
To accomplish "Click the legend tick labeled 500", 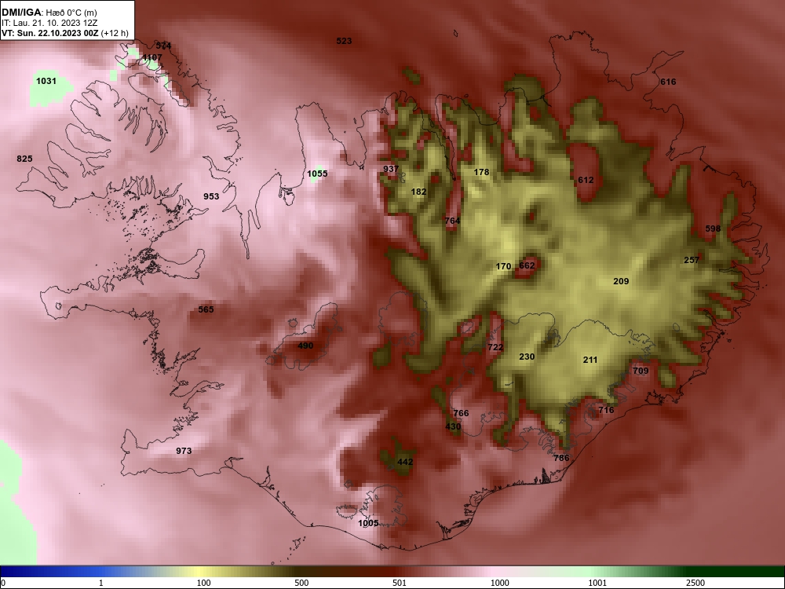I will pyautogui.click(x=301, y=583).
